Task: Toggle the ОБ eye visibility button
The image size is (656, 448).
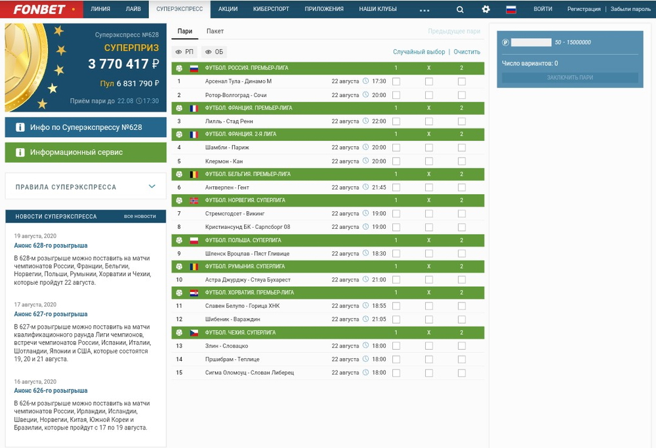Action: (214, 52)
